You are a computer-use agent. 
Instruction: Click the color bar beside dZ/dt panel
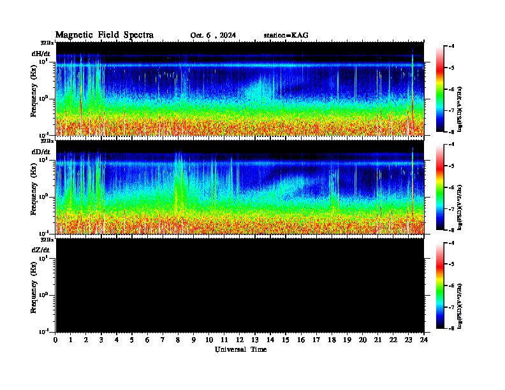(x=440, y=285)
